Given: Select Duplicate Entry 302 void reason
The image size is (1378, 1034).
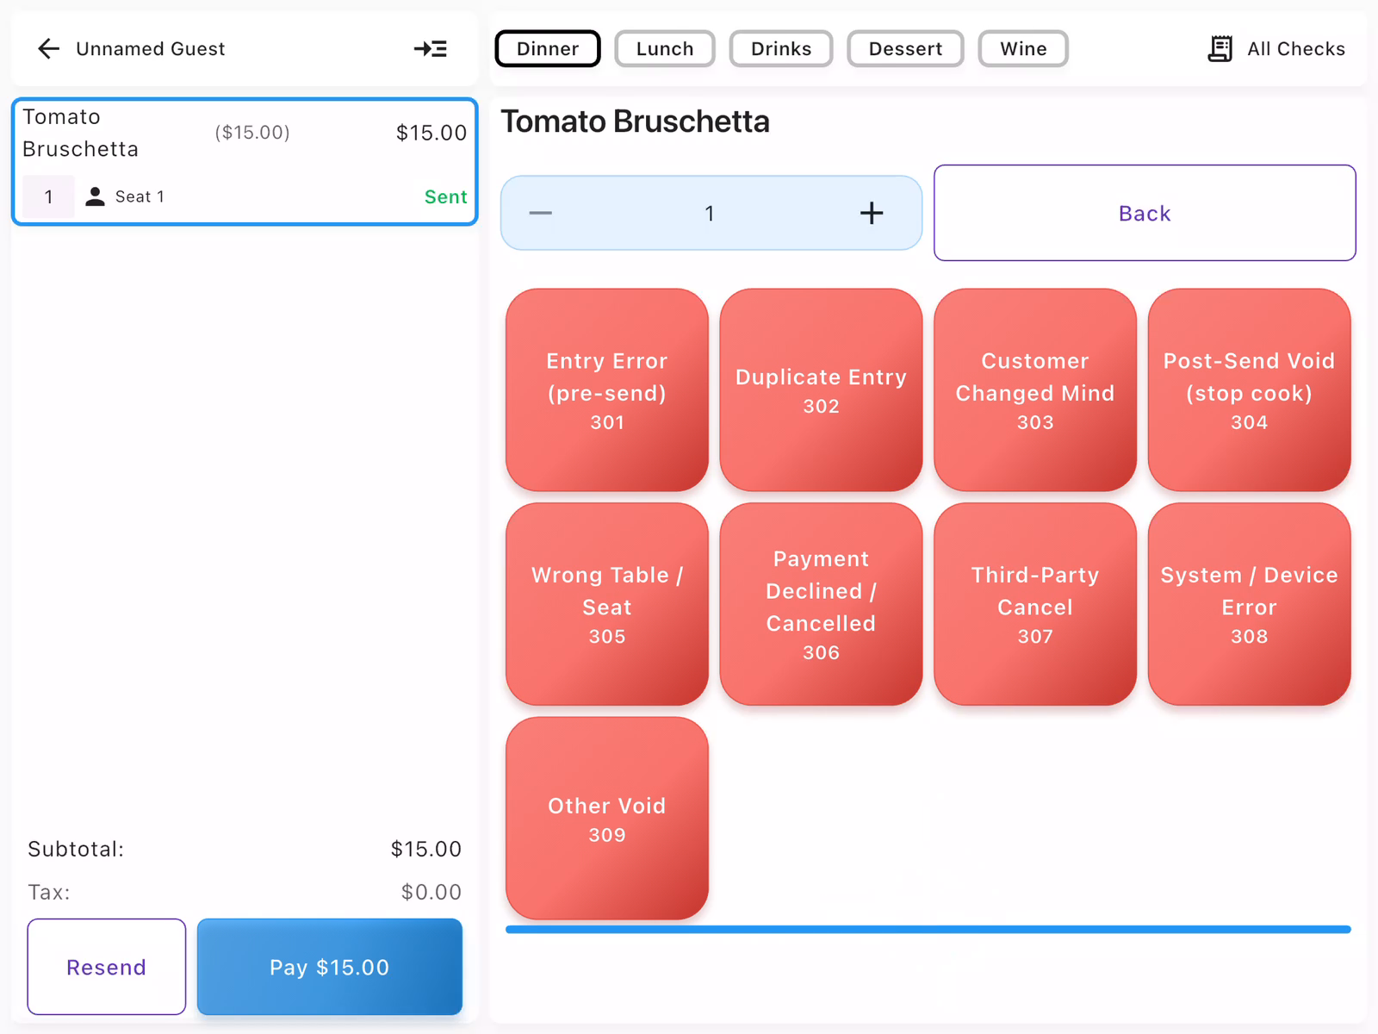Looking at the screenshot, I should click(821, 390).
